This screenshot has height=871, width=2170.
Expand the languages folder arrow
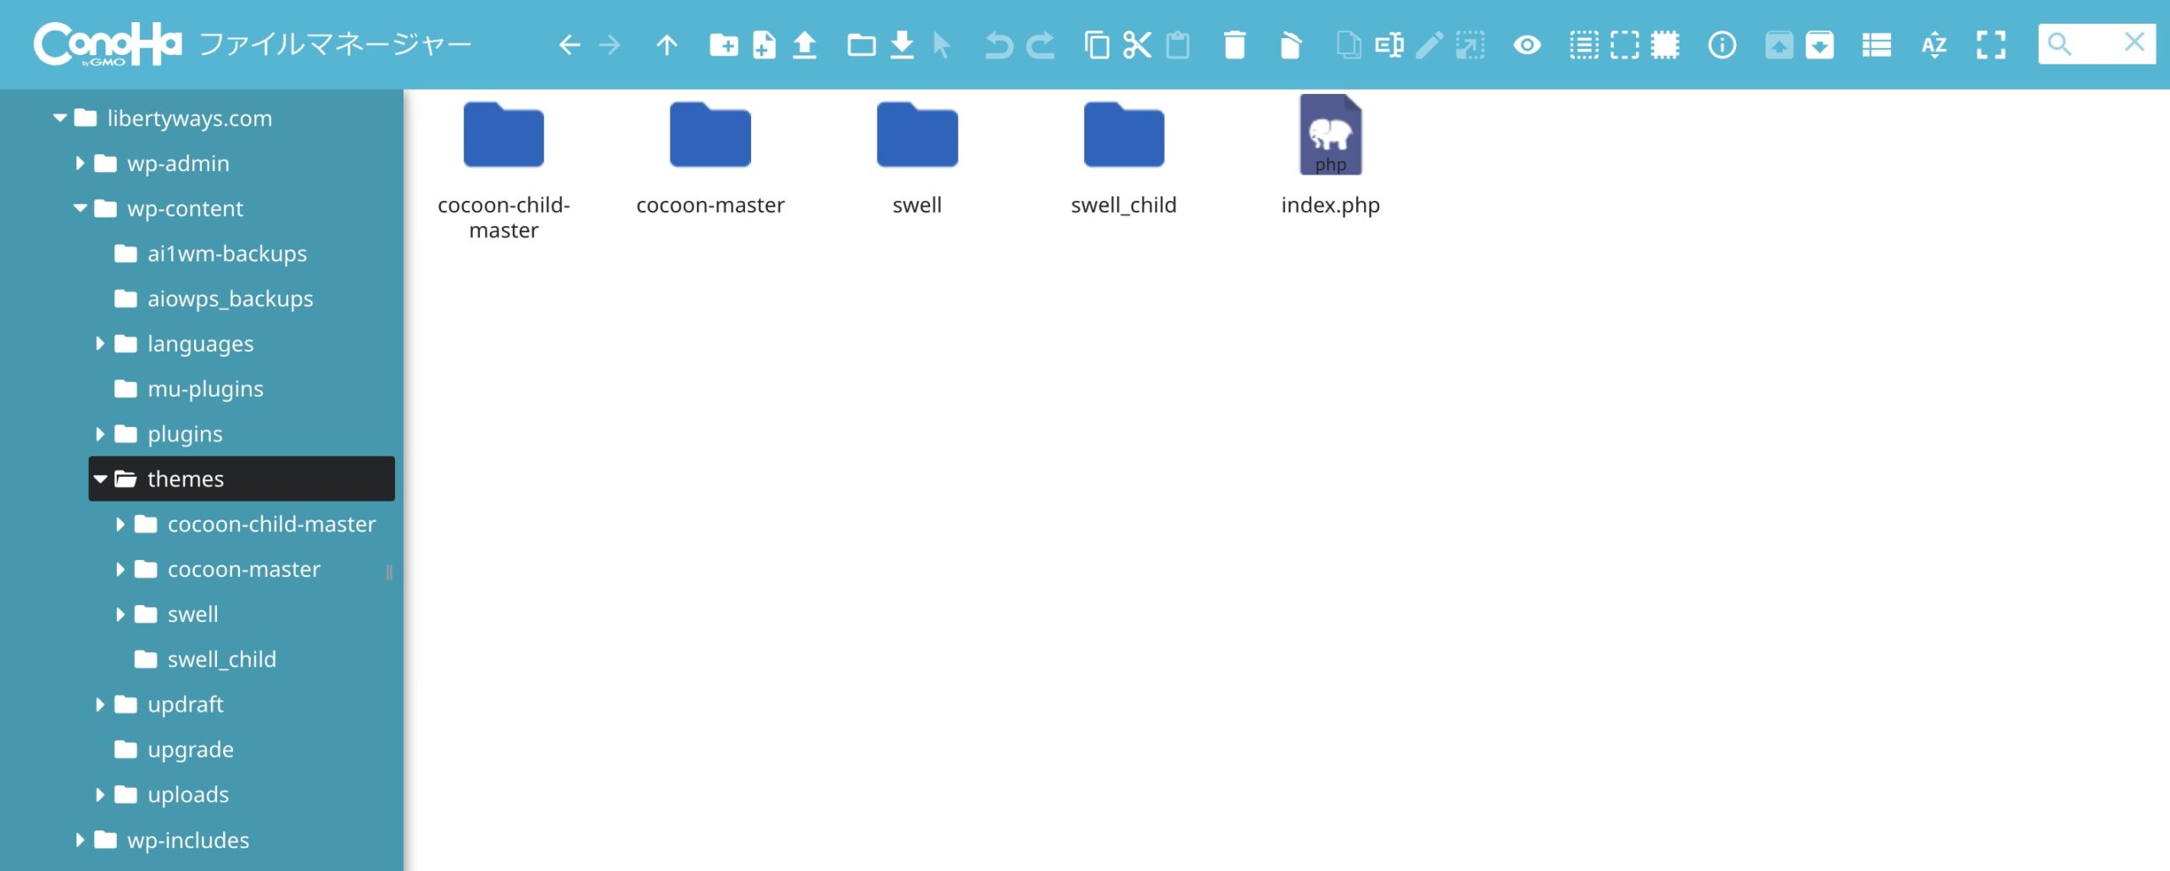(100, 343)
